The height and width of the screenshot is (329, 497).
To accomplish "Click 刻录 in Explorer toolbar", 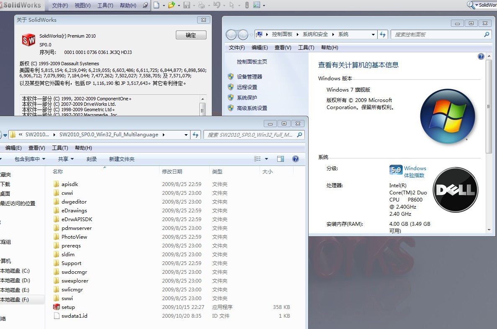I will 92,159.
